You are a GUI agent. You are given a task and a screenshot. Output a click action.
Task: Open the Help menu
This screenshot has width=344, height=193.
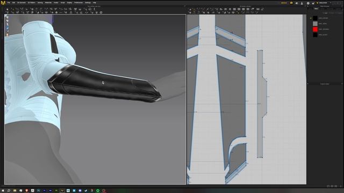coord(95,3)
